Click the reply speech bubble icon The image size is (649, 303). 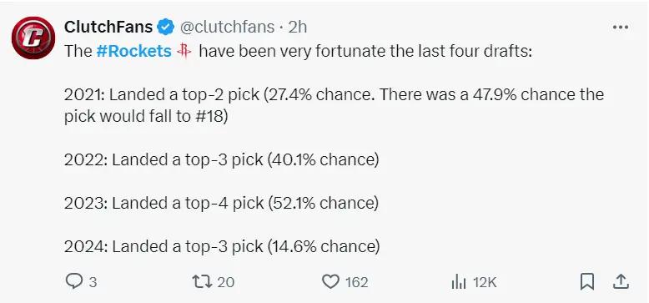point(74,282)
